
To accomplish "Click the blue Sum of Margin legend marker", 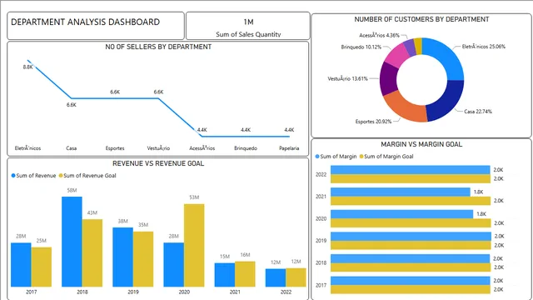I will click(317, 157).
